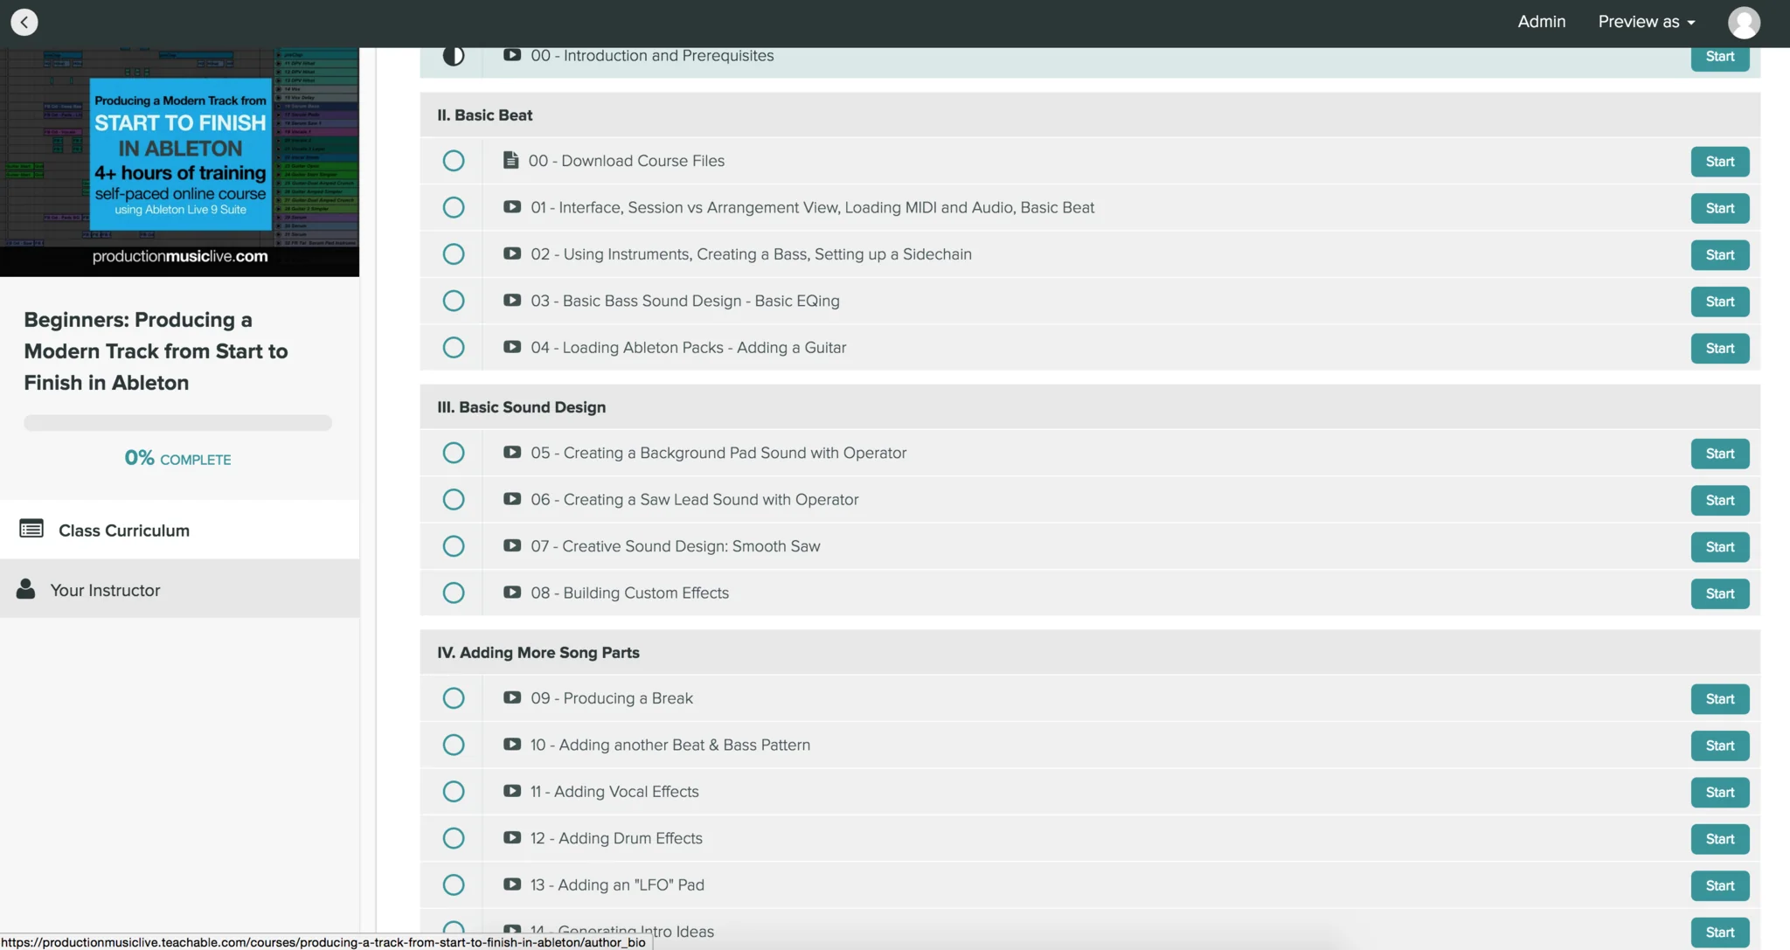Open the user avatar profile icon
The width and height of the screenshot is (1790, 950).
pos(1744,23)
